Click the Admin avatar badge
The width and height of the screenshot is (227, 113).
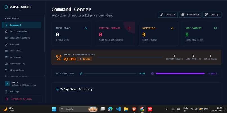click(x=7, y=84)
